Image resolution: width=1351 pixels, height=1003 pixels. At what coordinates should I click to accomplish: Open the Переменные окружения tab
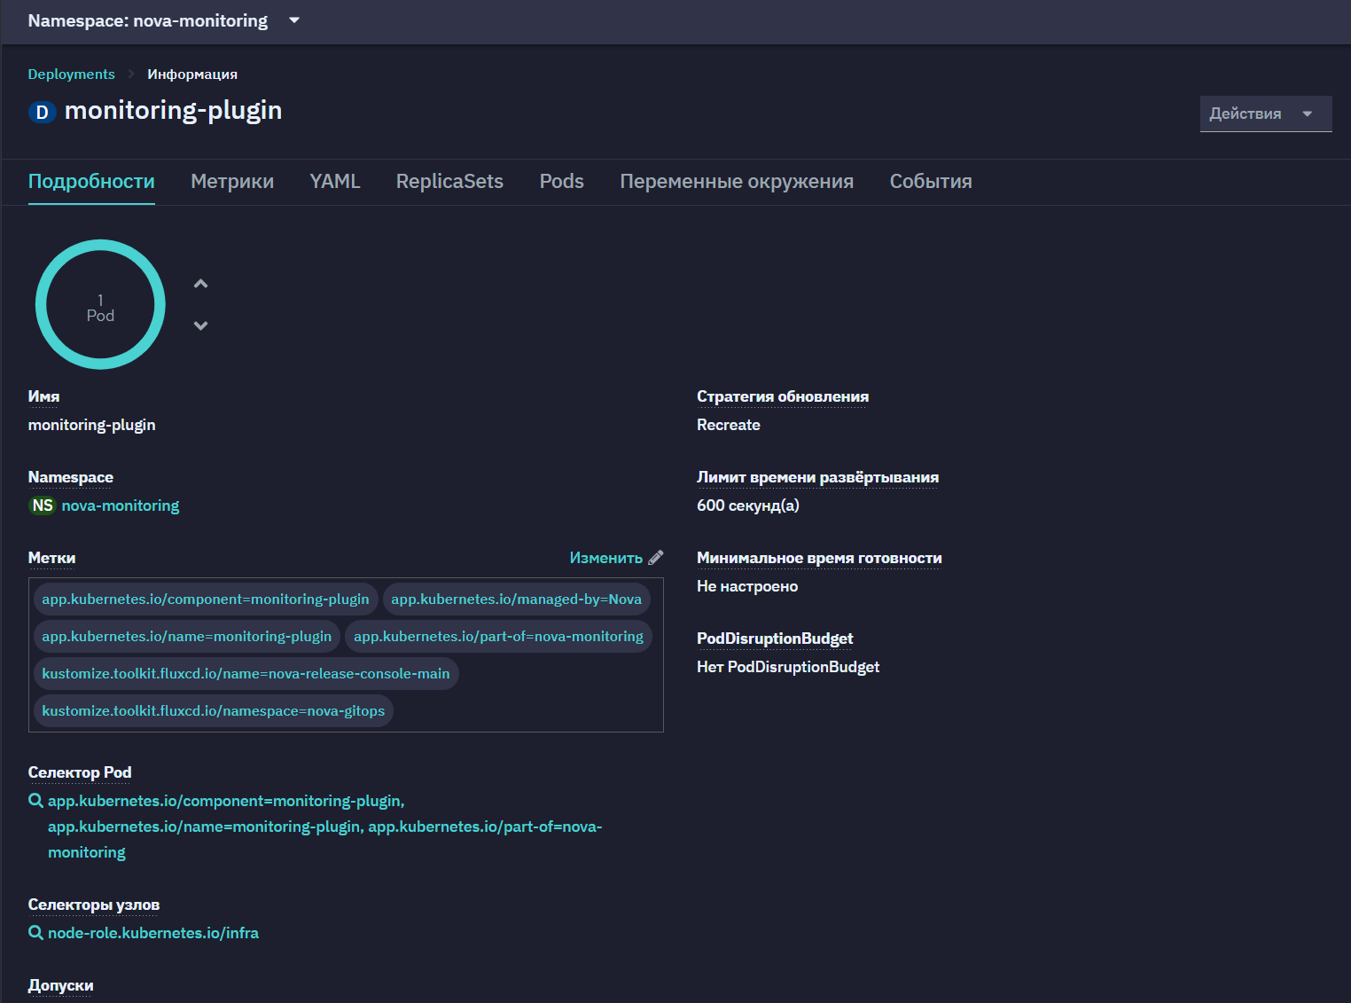tap(737, 182)
